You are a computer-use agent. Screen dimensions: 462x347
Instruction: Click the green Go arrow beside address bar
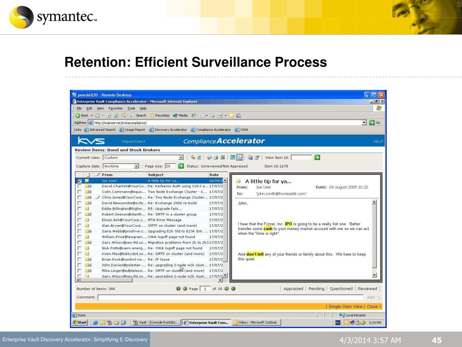[372, 122]
